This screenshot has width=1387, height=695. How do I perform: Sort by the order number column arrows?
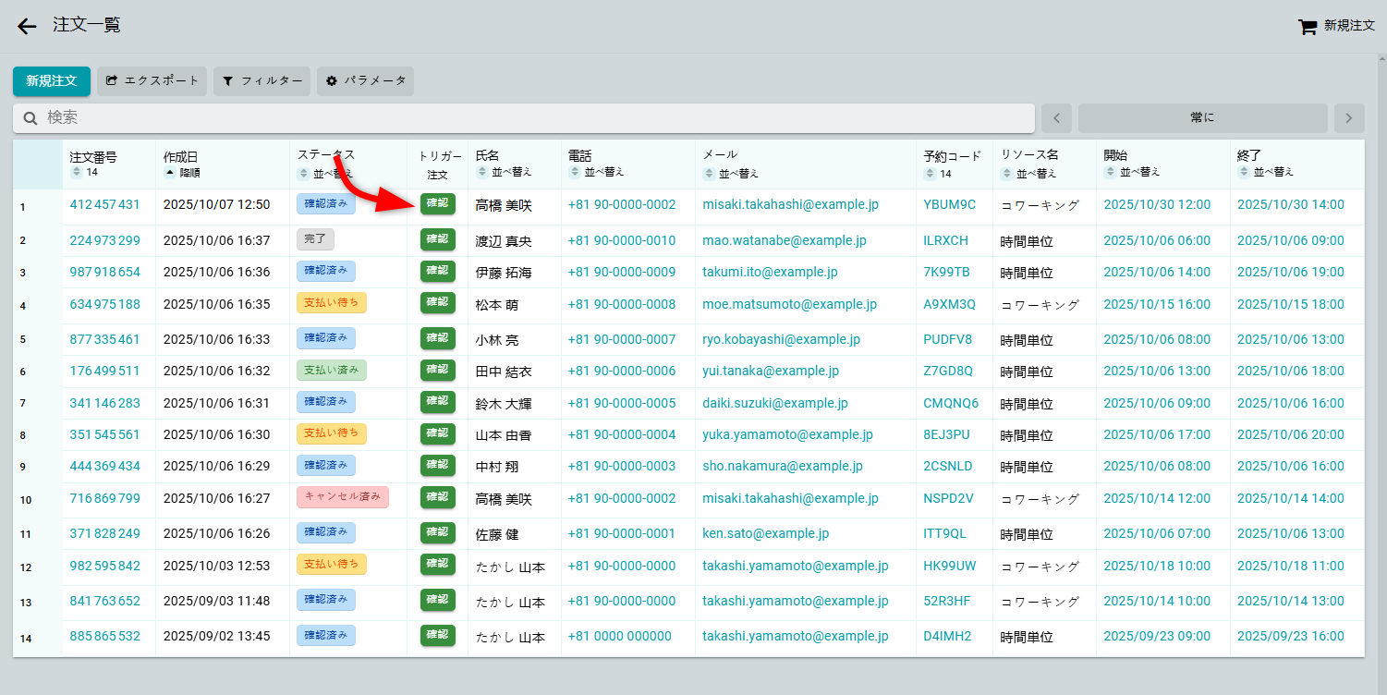[77, 173]
